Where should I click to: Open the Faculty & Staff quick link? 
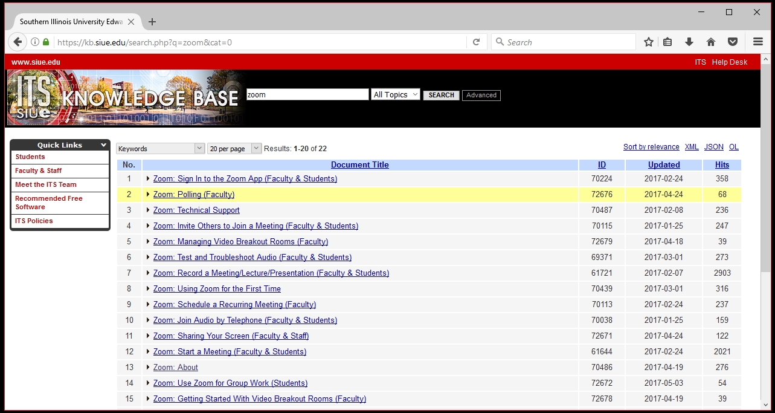pos(39,171)
